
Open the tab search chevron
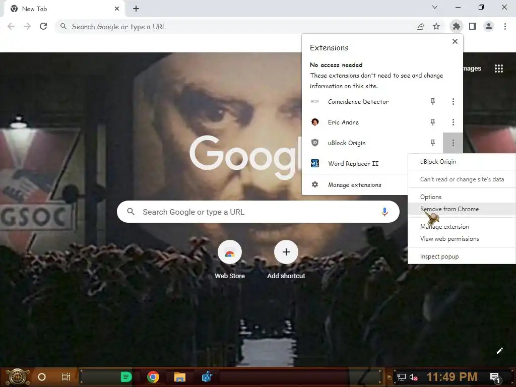coord(435,7)
